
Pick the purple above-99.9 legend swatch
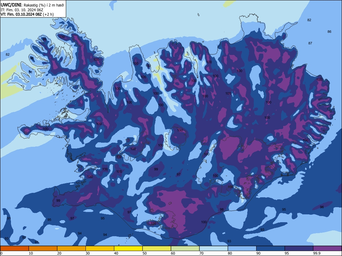pyautogui.click(x=327, y=248)
